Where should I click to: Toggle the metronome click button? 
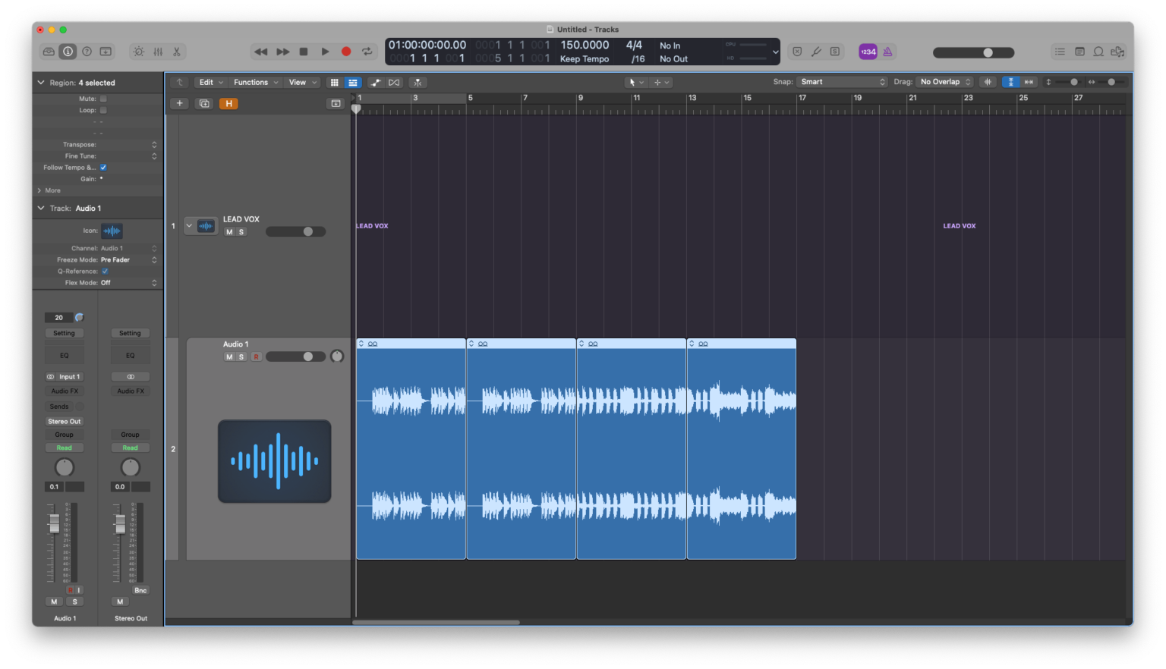[887, 52]
